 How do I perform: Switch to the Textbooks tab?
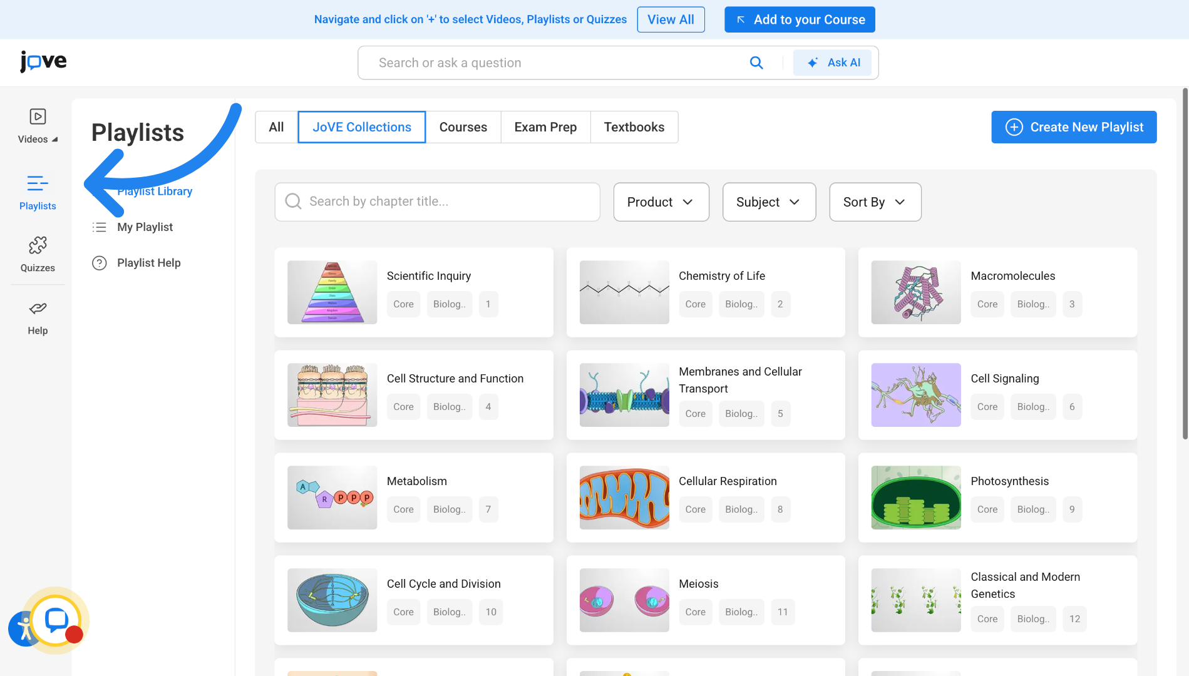coord(634,127)
